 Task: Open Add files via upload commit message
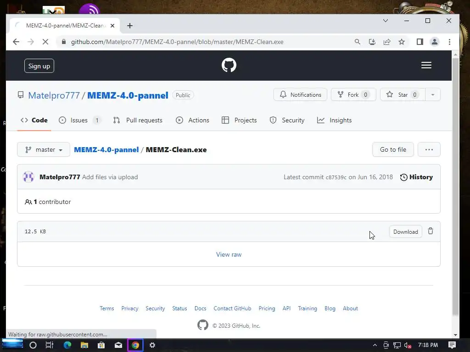110,177
